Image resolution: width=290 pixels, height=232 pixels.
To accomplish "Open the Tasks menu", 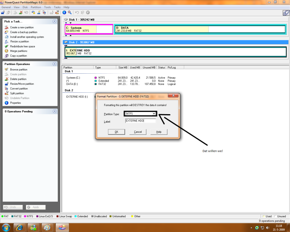I will (57, 7).
